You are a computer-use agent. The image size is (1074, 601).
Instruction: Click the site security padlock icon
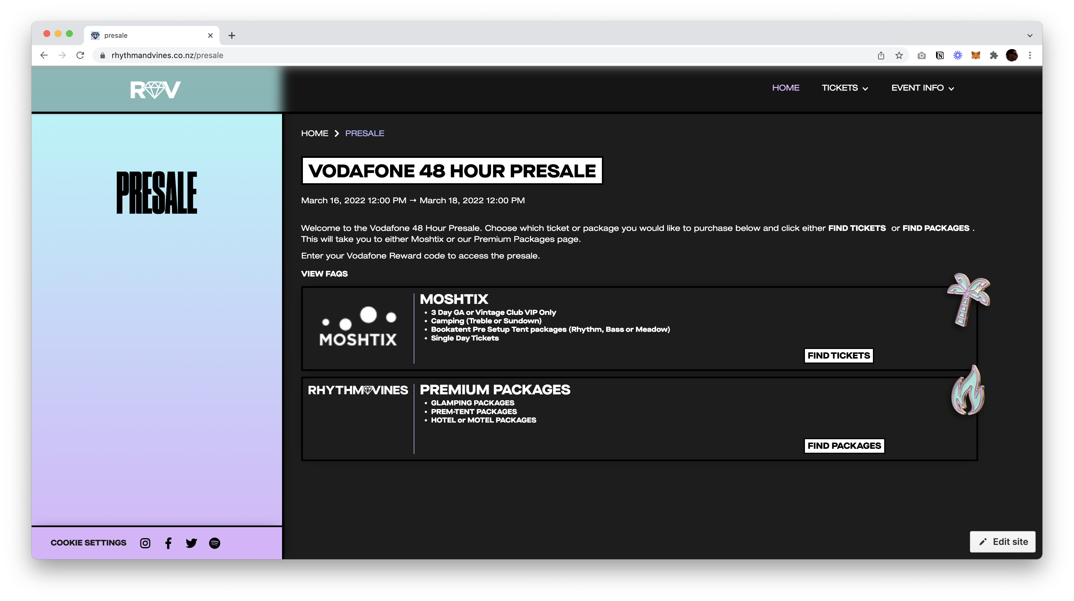[x=103, y=56]
